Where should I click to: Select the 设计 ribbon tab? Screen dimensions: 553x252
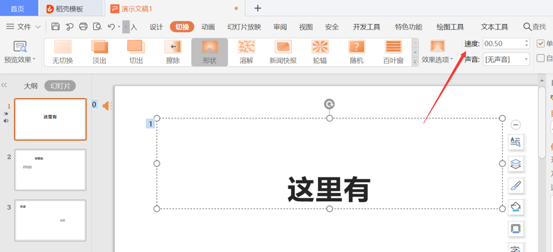tap(156, 27)
